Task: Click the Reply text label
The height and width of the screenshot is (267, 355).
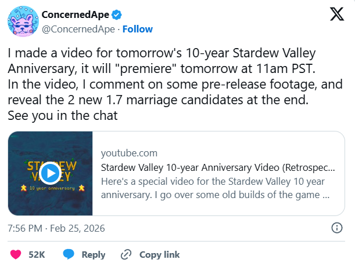Action: pos(93,254)
